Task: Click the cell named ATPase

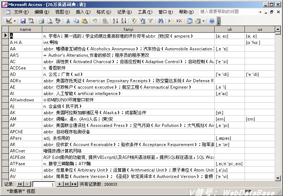Action: coord(26,164)
